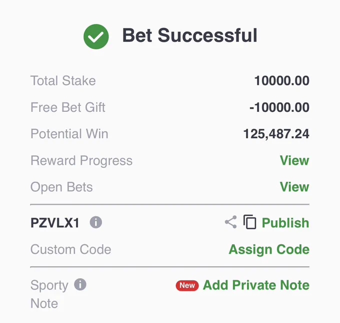The width and height of the screenshot is (340, 323).
Task: Click the Total Stake value 10000.00
Action: (x=281, y=81)
